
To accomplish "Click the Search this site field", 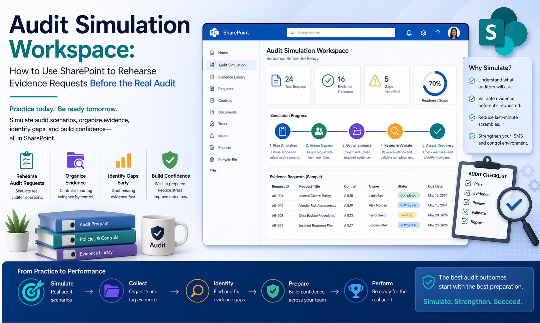I will 341,33.
